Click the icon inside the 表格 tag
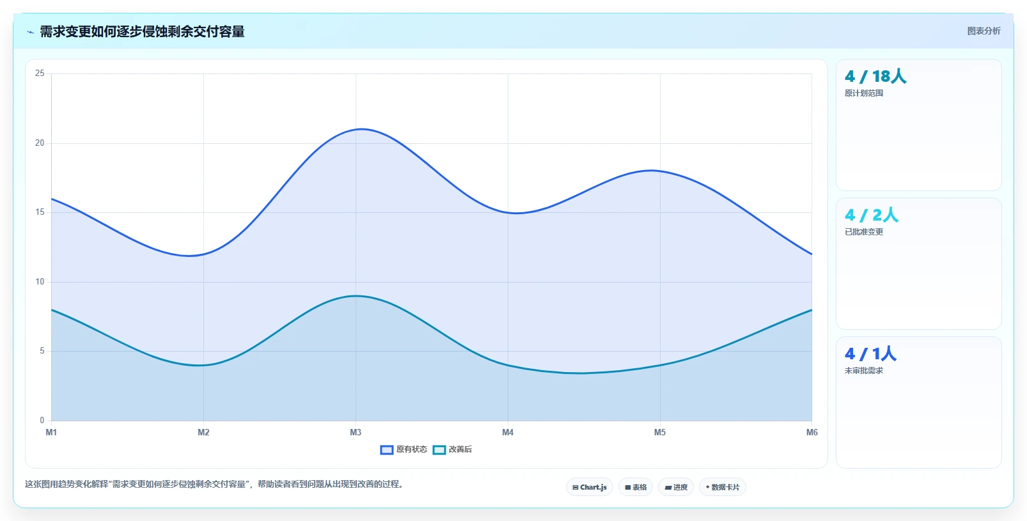 pos(628,487)
